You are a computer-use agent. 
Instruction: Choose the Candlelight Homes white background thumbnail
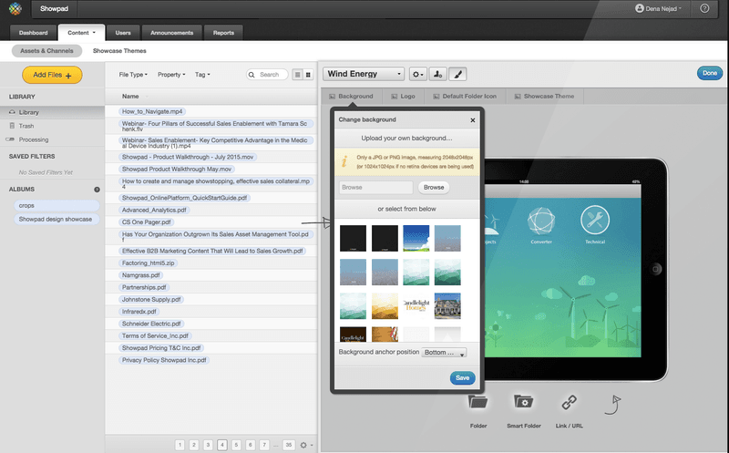pyautogui.click(x=416, y=306)
